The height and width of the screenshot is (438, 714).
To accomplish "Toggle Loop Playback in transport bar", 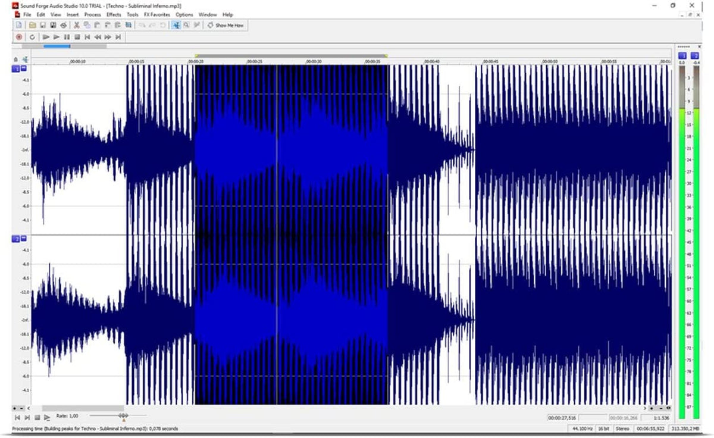I will coord(32,37).
